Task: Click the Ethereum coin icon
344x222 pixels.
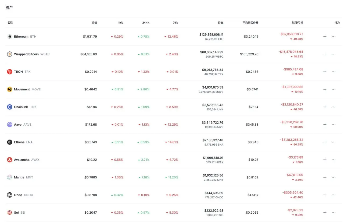Action: pos(10,37)
